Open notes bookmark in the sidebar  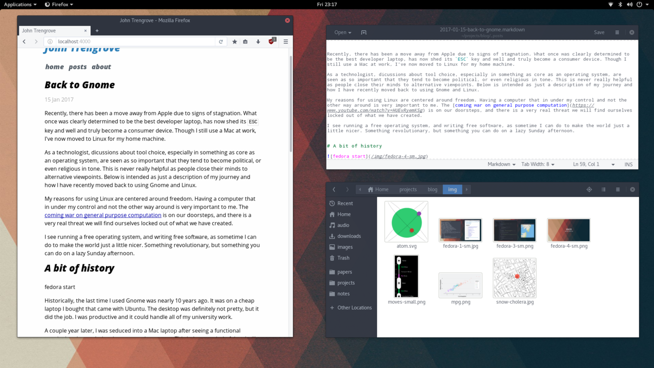[x=351, y=294]
